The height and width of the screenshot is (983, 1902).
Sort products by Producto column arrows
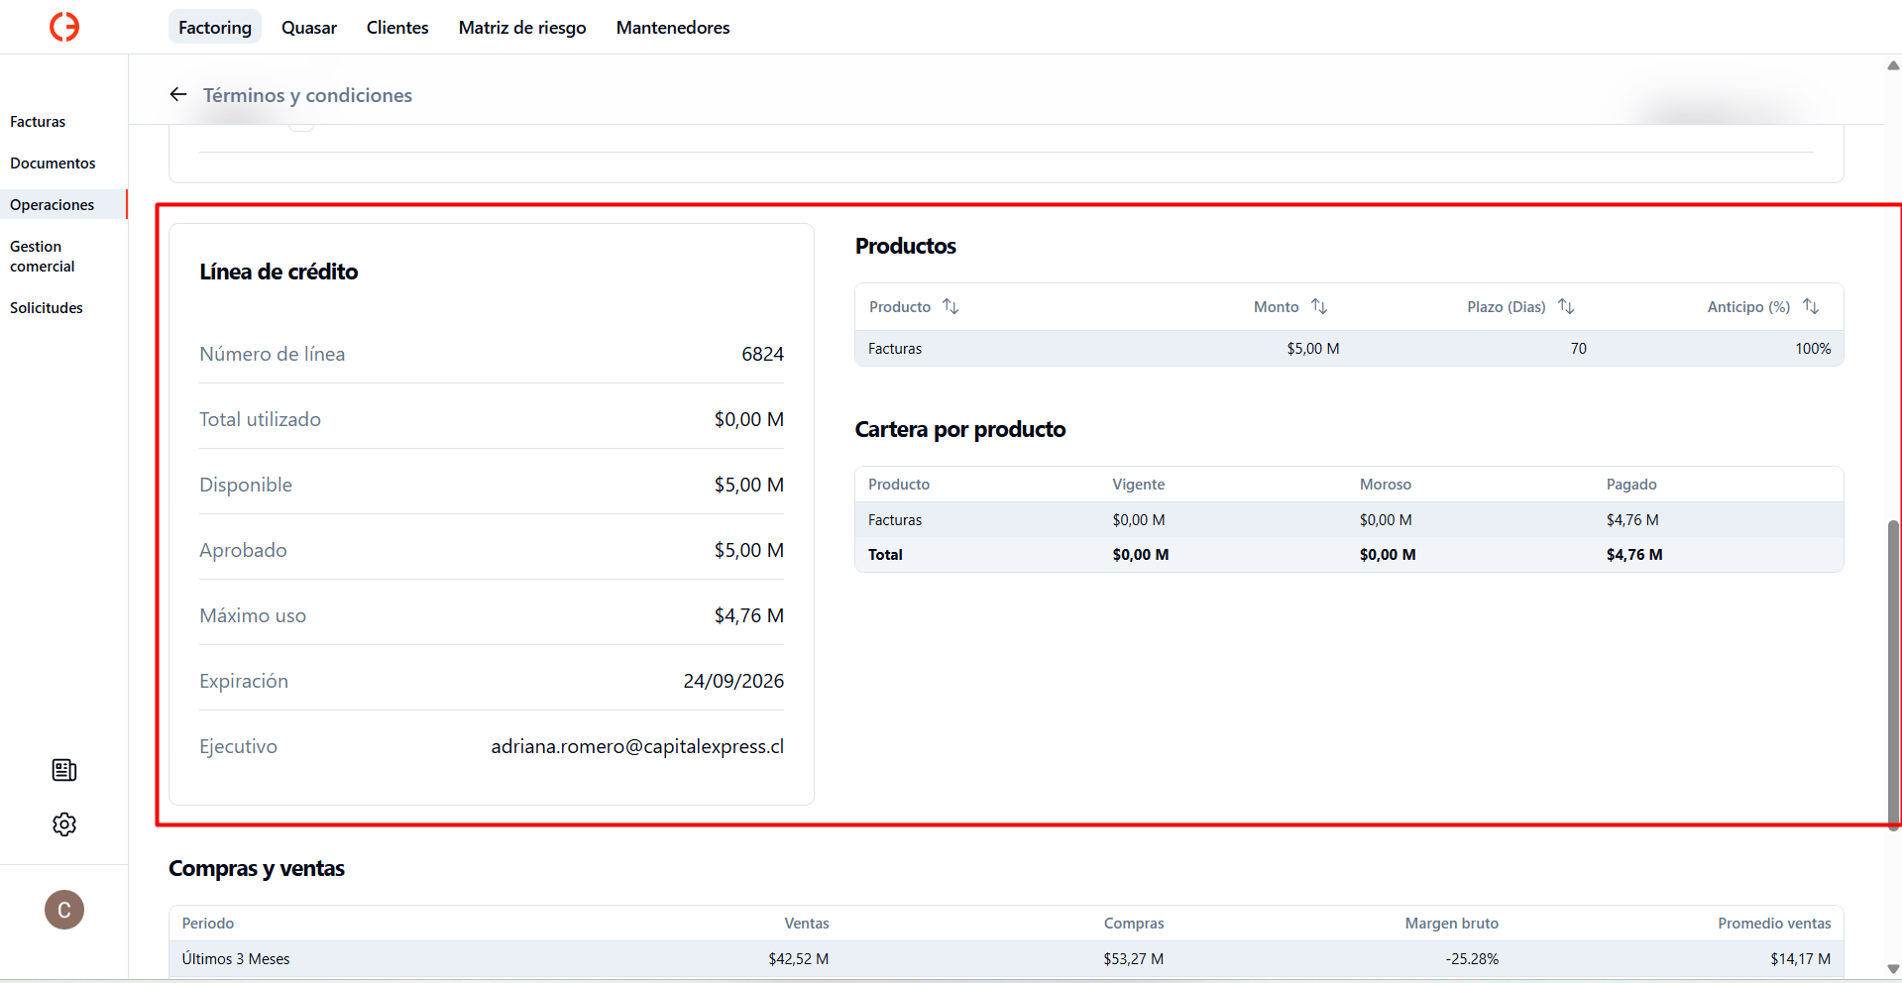point(951,306)
